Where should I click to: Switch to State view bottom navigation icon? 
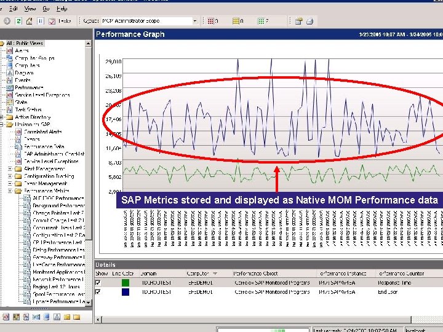16,317
